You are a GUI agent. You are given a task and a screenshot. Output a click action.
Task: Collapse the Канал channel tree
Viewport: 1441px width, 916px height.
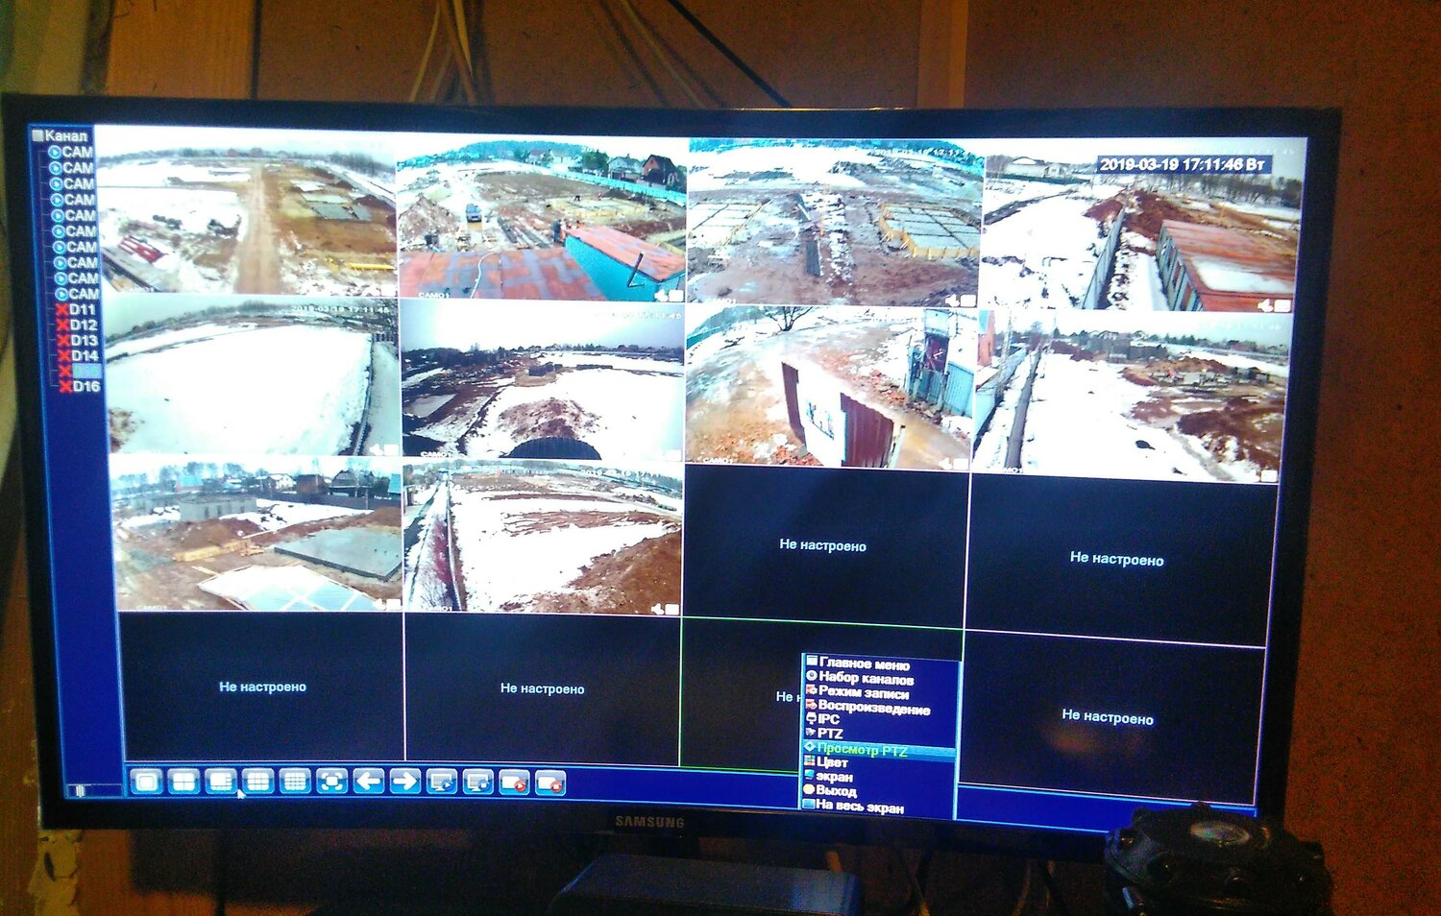point(38,135)
